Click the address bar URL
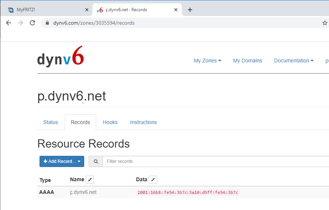This screenshot has height=210, width=329. point(94,23)
